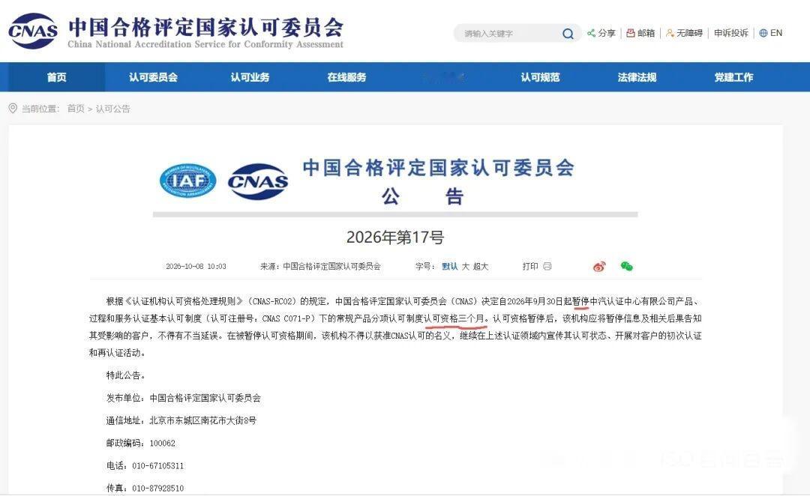810x496 pixels.
Task: Click the fax number 010-87928510
Action: 158,489
